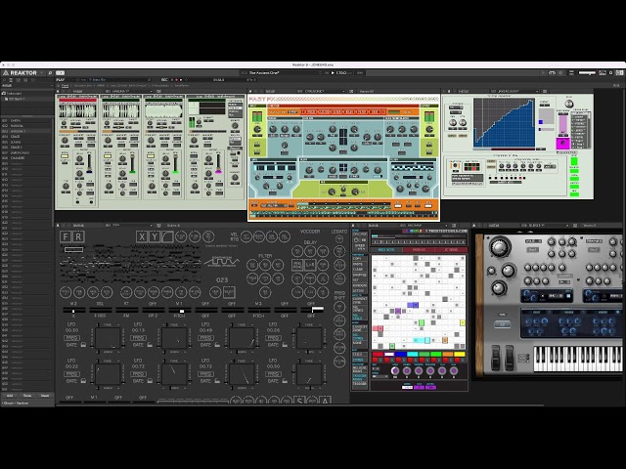Select the 001 bank entry in browser tree

[16, 99]
